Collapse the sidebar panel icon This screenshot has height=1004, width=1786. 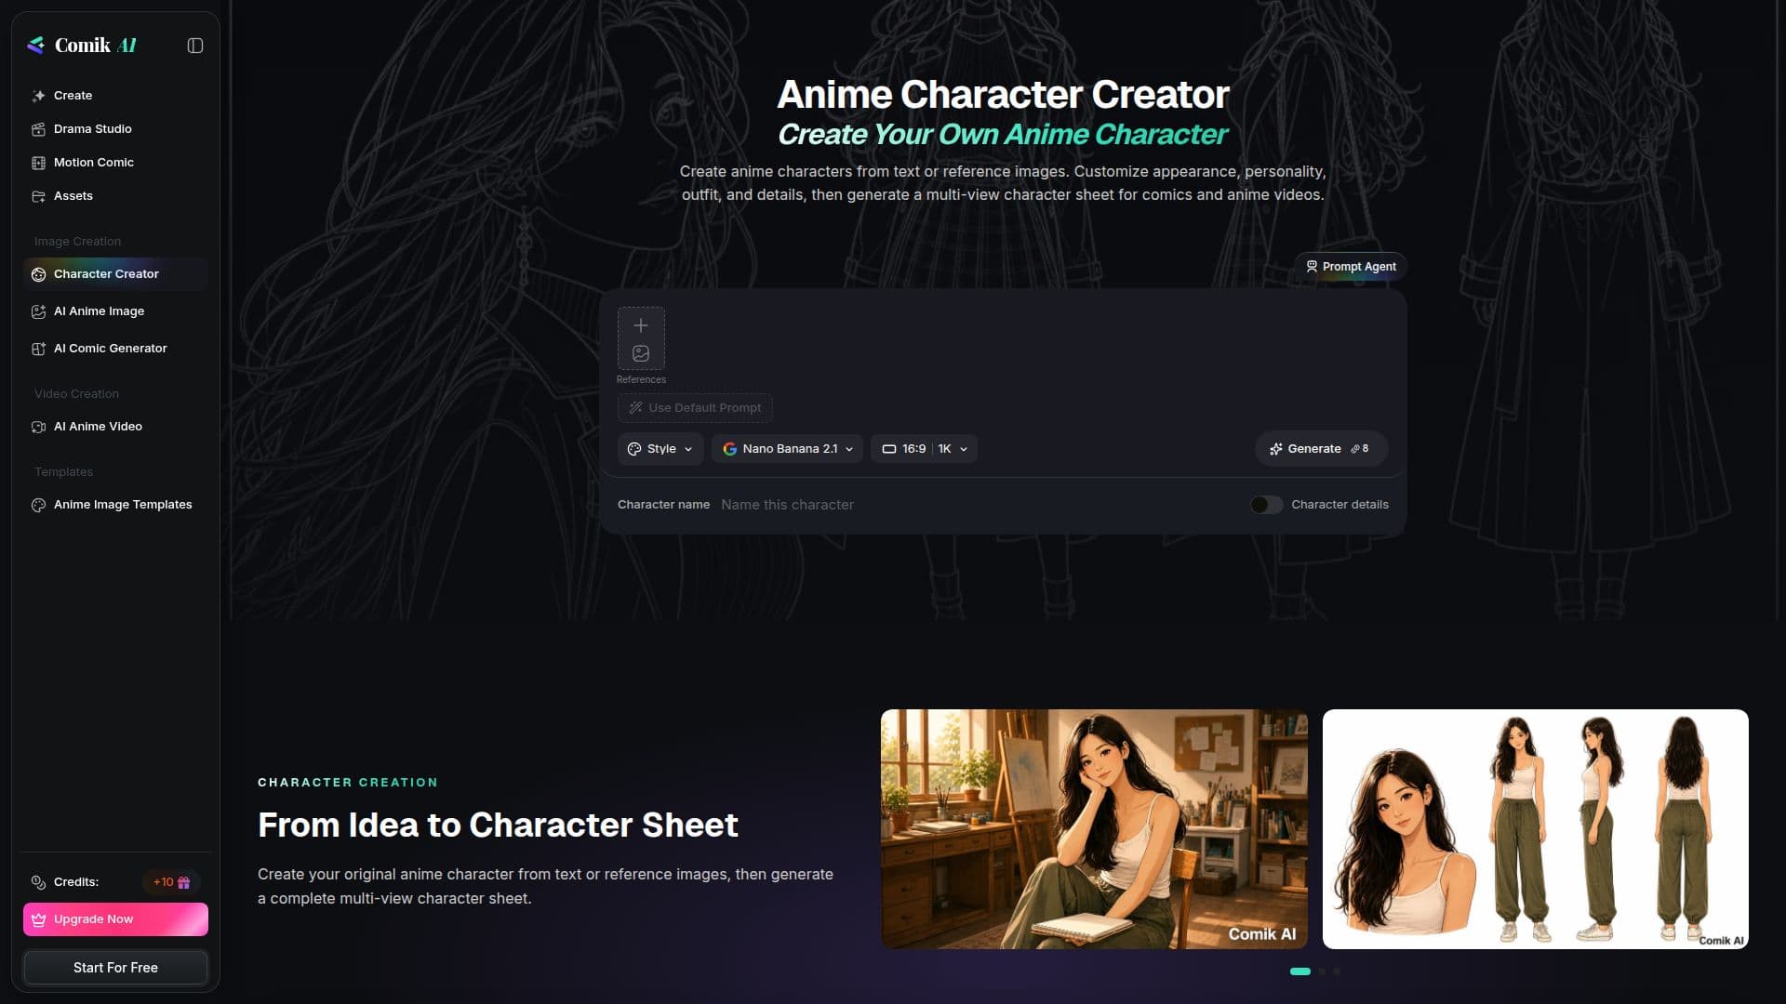[x=195, y=46]
